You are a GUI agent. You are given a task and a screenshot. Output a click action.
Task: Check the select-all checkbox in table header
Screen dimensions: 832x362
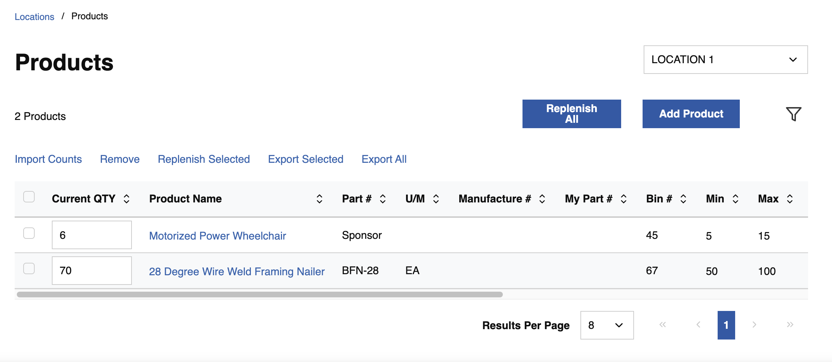[29, 196]
